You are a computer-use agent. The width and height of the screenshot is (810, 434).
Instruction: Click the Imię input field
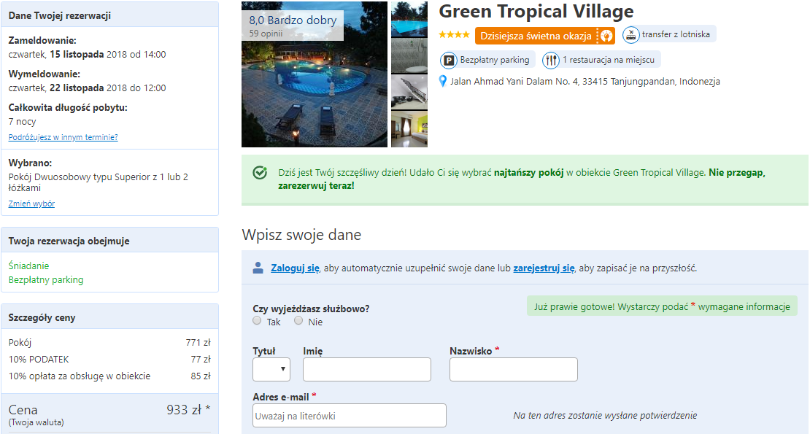367,370
